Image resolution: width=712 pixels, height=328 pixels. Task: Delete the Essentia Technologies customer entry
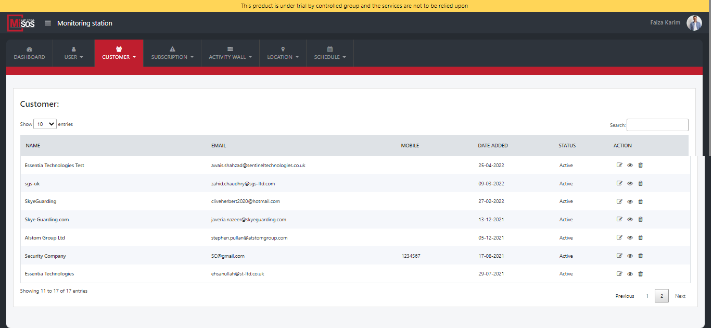click(641, 274)
